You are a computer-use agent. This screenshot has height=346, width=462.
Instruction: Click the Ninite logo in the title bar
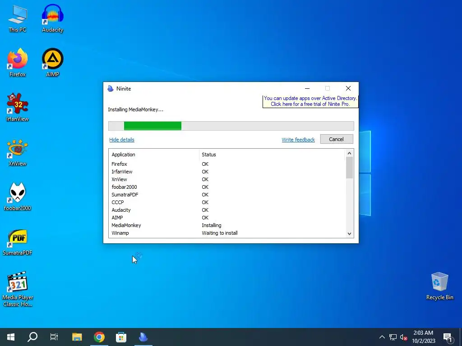click(111, 89)
